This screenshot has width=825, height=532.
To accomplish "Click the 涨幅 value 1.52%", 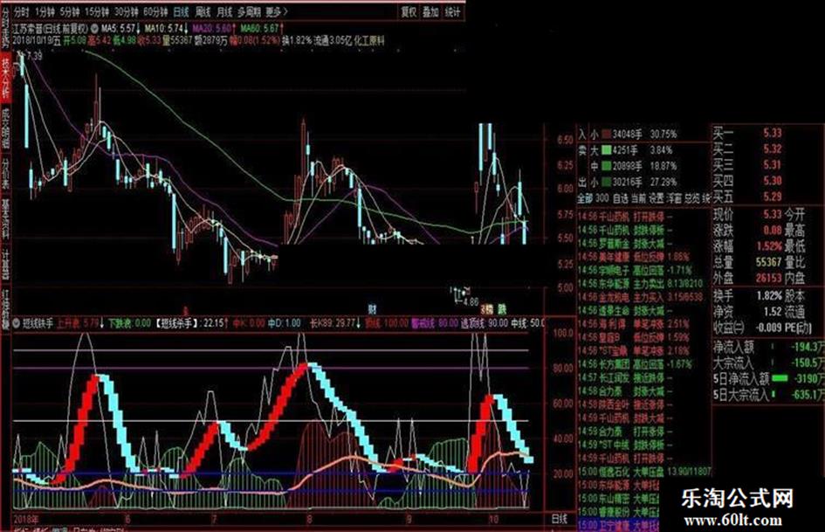I will coord(769,246).
